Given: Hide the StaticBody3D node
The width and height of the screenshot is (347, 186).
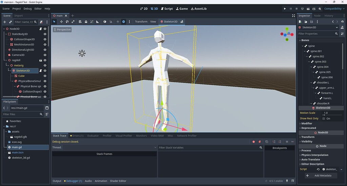Looking at the screenshot, I should pyautogui.click(x=45, y=34).
